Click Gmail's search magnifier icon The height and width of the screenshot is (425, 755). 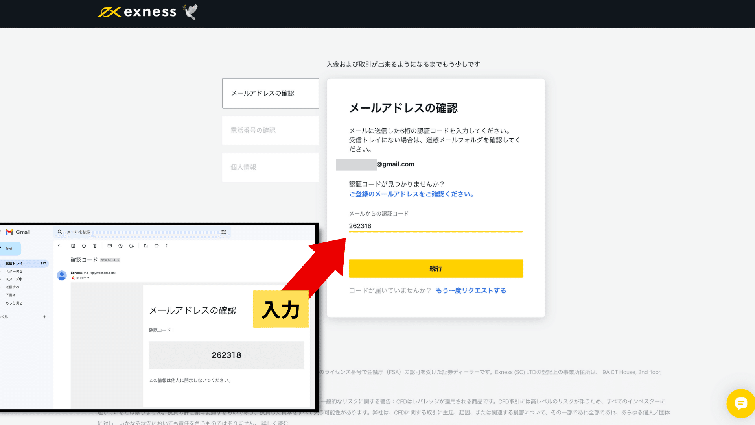[60, 232]
